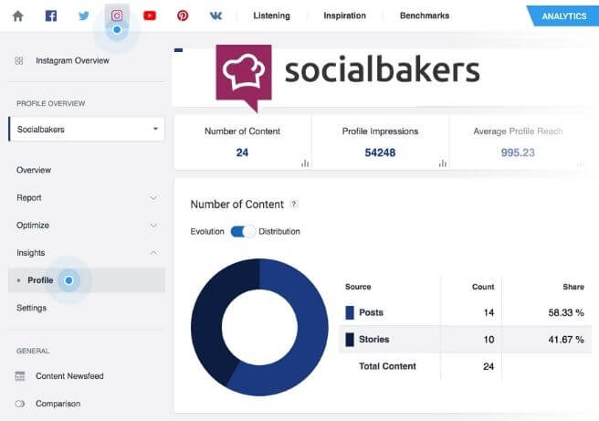Toggle Evolution/Distribution switch

click(x=242, y=231)
